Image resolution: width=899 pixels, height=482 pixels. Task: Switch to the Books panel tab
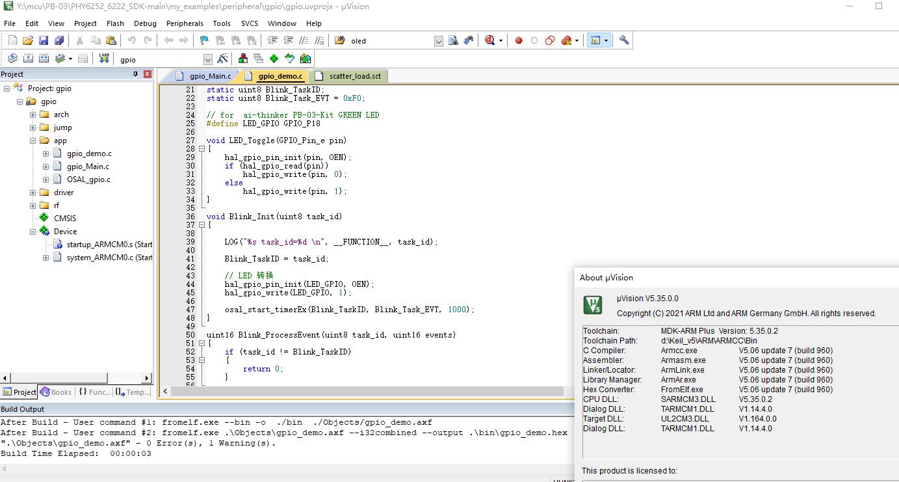point(56,392)
